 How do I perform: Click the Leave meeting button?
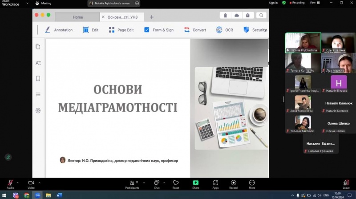click(346, 183)
